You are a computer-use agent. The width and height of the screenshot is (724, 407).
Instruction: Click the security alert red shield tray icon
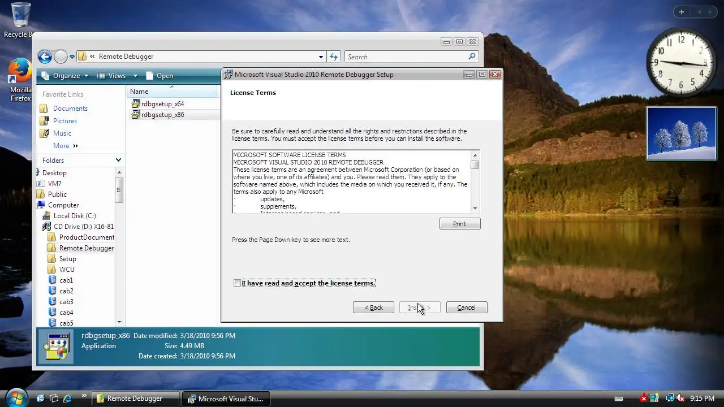644,399
